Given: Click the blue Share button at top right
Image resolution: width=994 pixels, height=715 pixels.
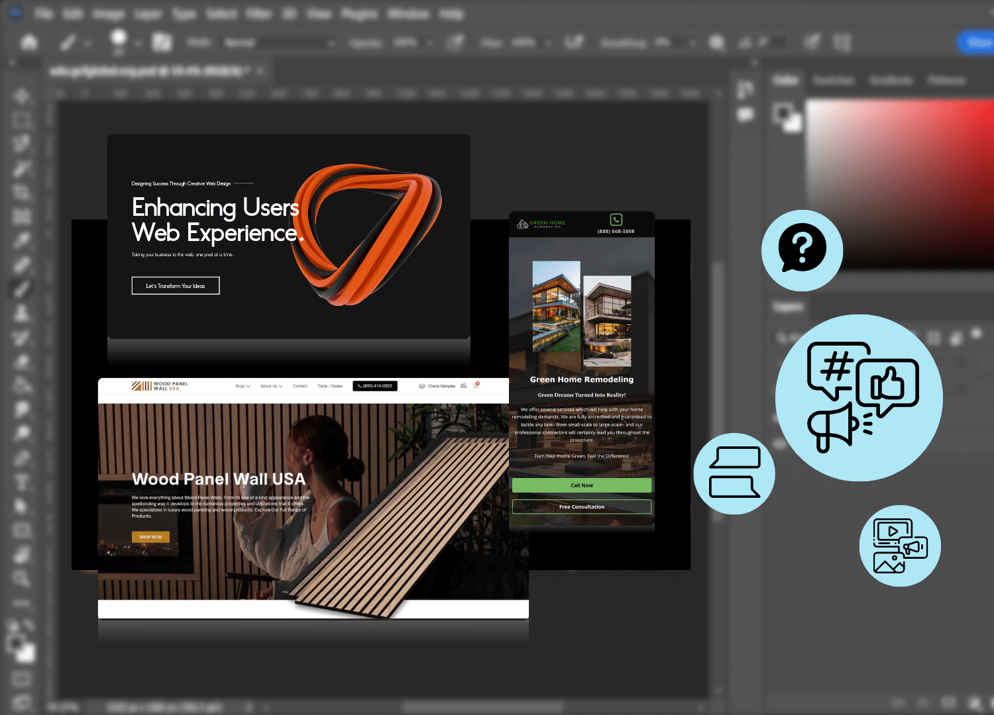Looking at the screenshot, I should [x=977, y=42].
